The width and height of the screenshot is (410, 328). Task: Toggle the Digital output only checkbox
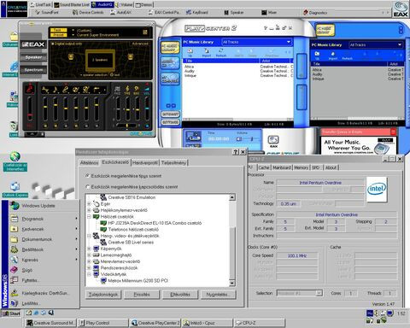(x=53, y=44)
